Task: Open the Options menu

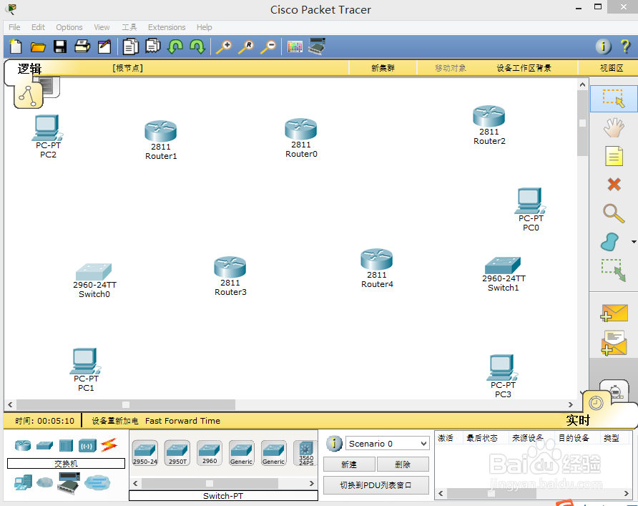Action: 69,27
